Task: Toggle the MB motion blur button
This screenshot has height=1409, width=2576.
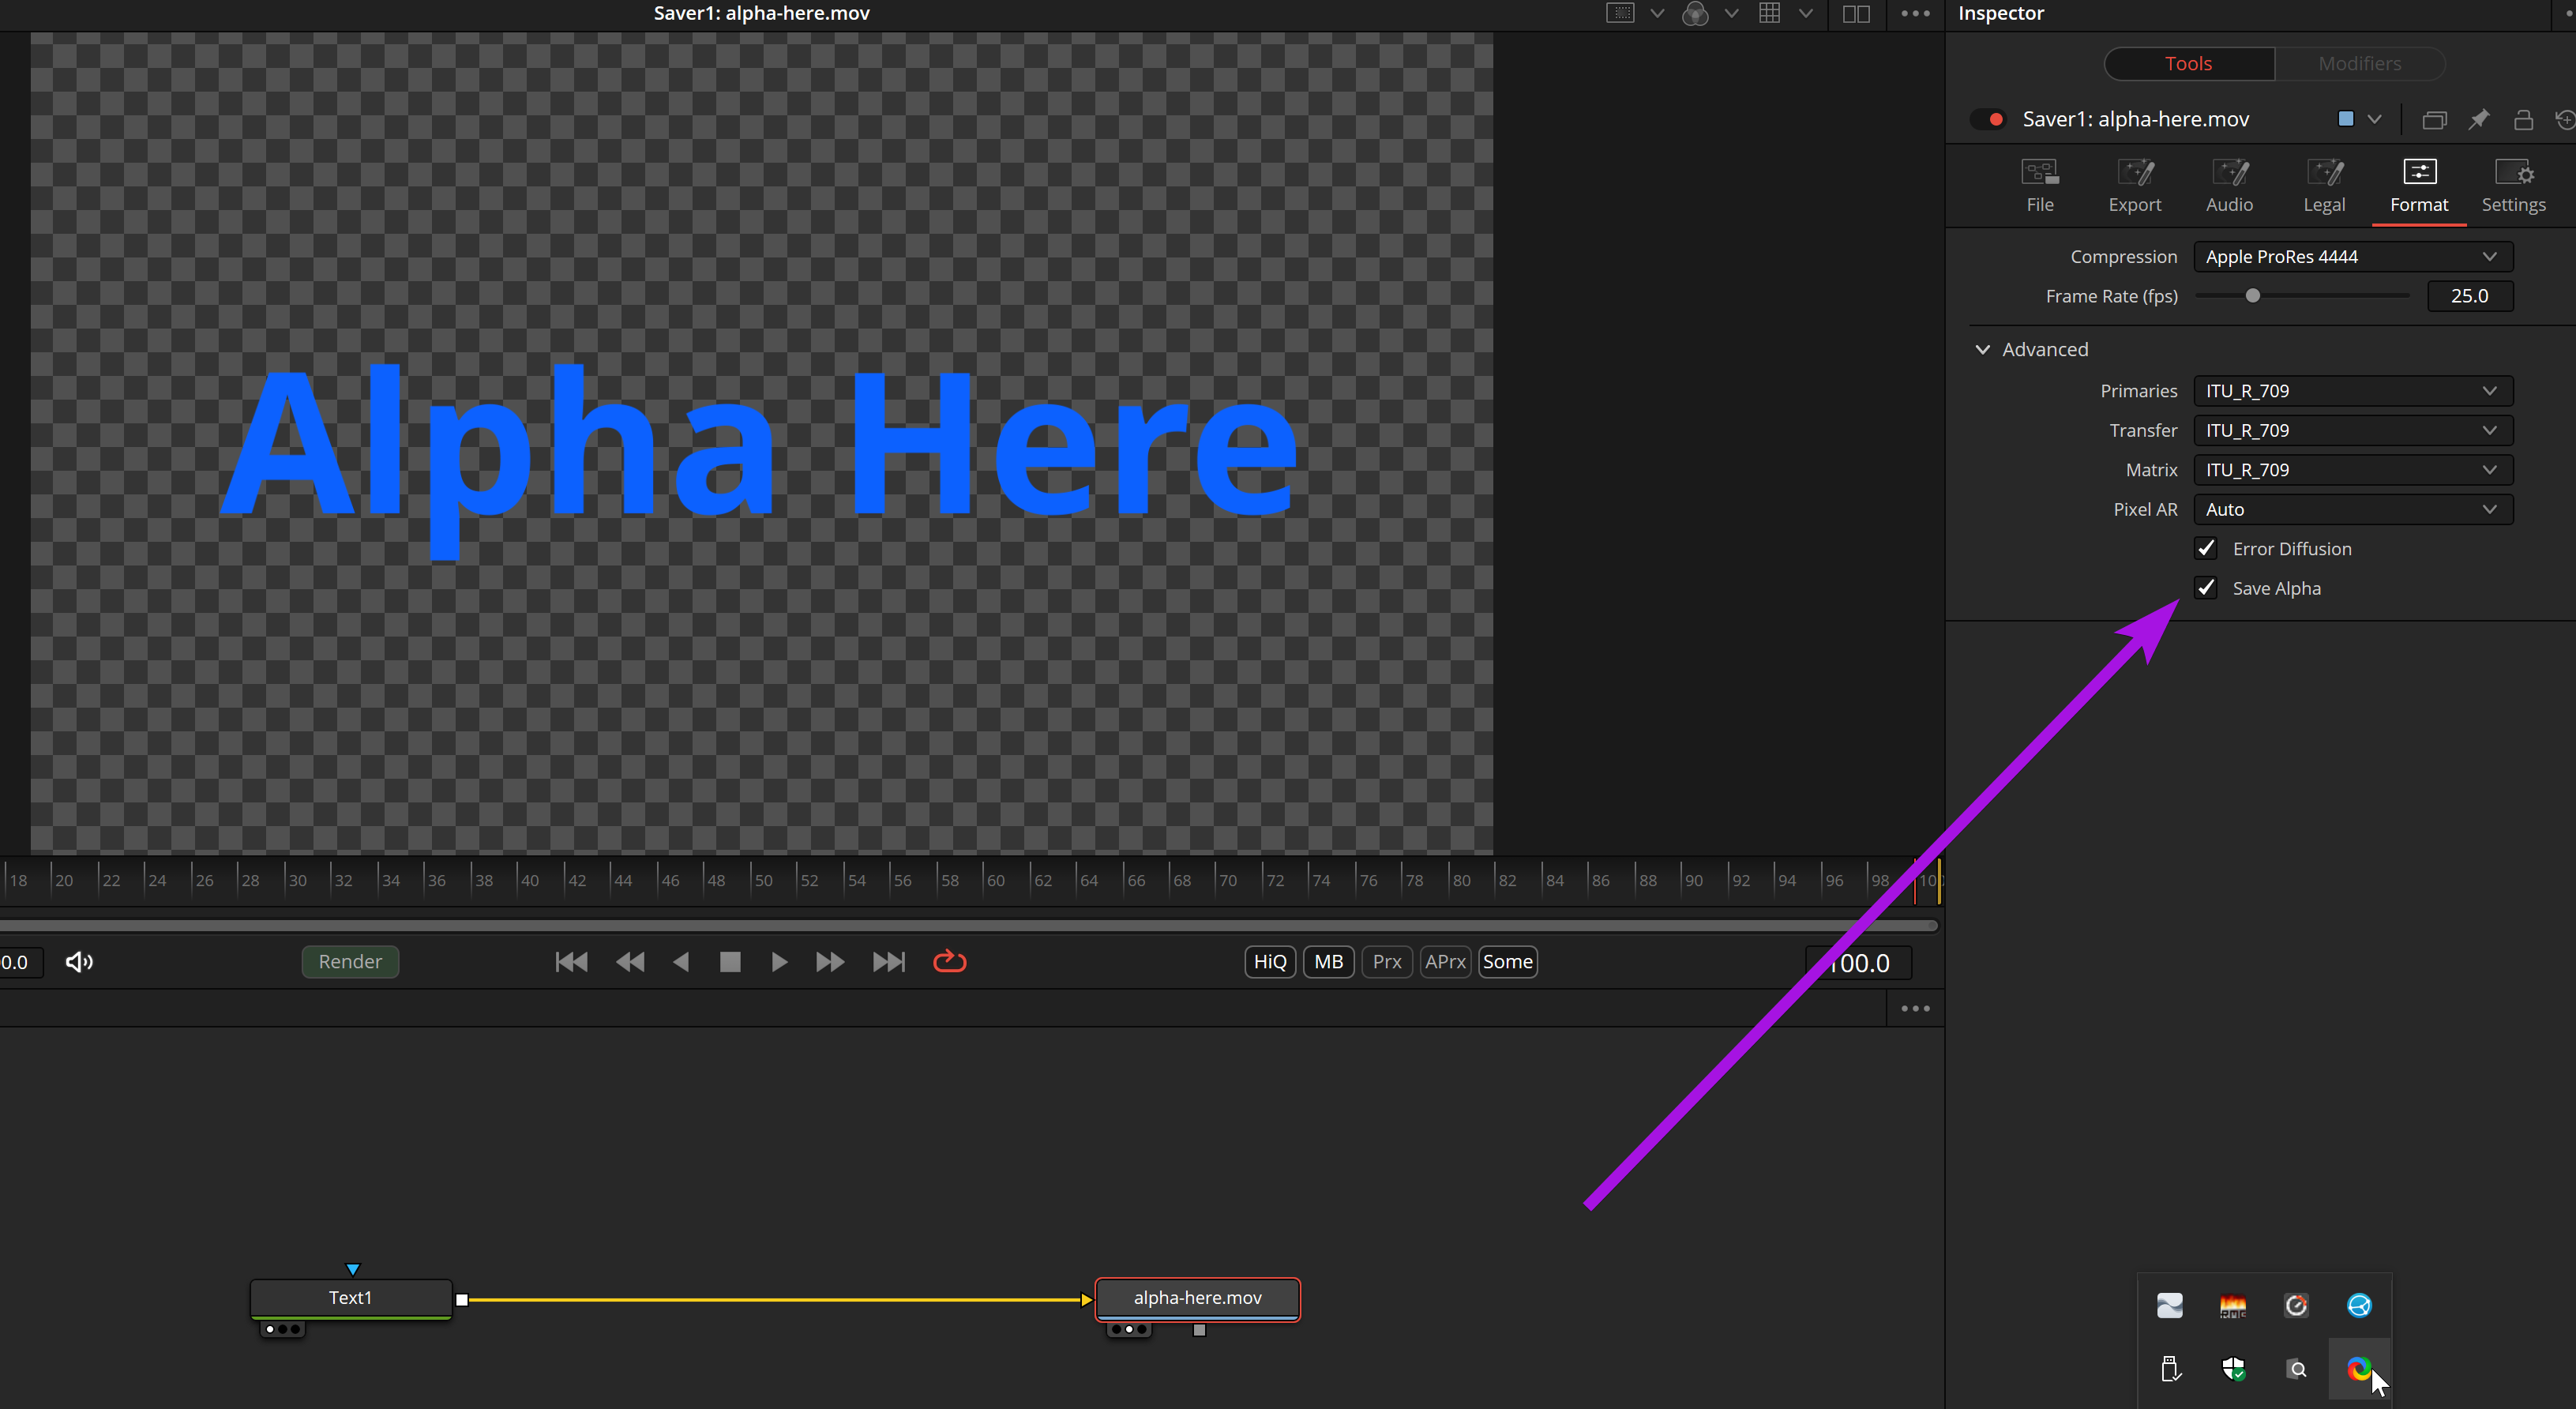Action: (x=1328, y=962)
